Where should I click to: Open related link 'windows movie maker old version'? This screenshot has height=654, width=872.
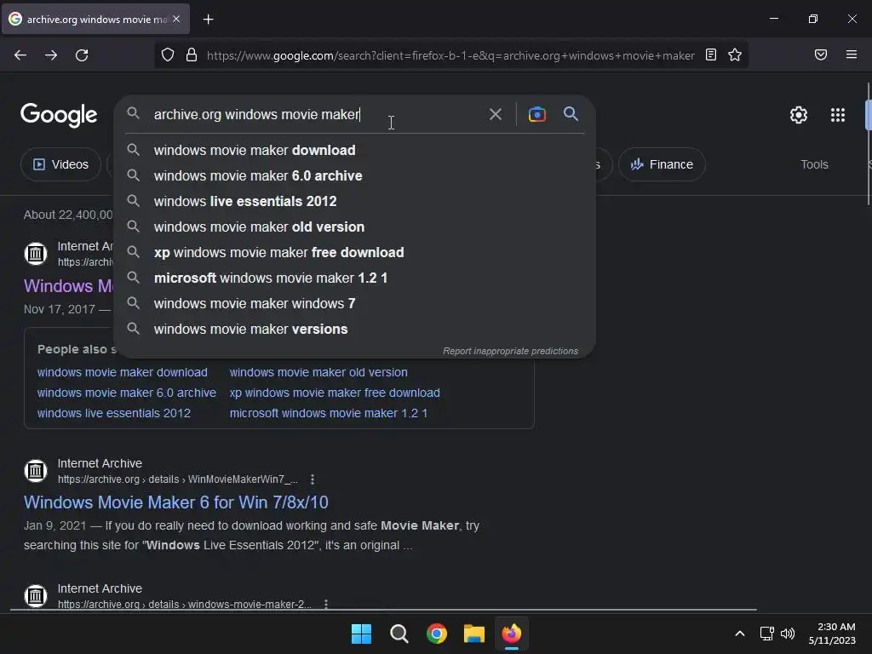pyautogui.click(x=318, y=373)
